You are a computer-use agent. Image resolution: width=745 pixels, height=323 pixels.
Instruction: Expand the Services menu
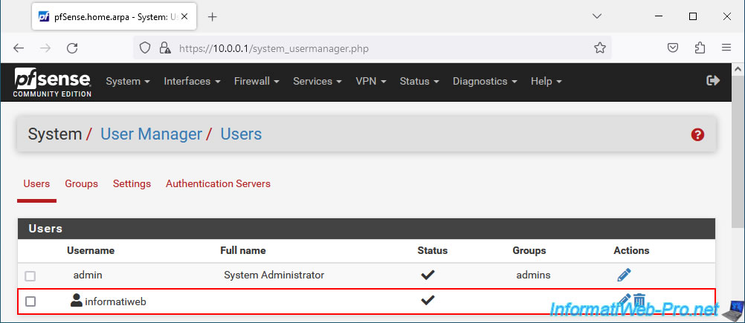(x=317, y=81)
